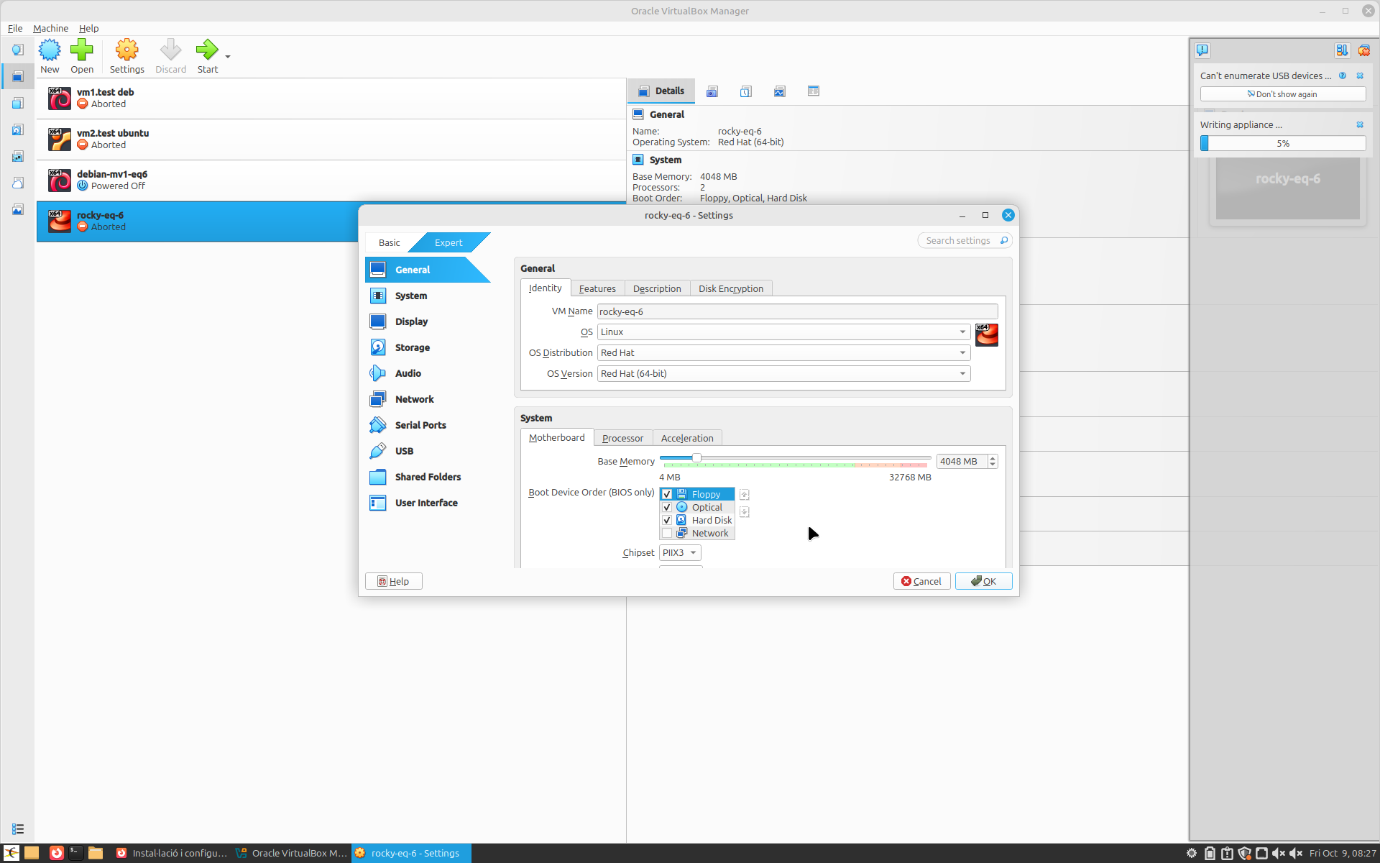Open the System category in settings sidebar
1380x863 pixels.
click(428, 296)
